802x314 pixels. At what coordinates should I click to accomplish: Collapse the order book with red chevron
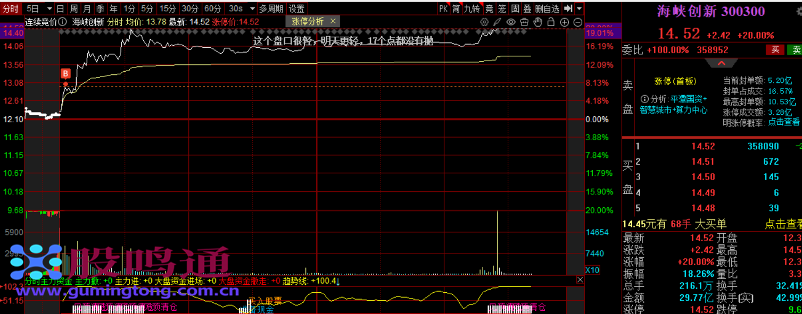pyautogui.click(x=721, y=63)
